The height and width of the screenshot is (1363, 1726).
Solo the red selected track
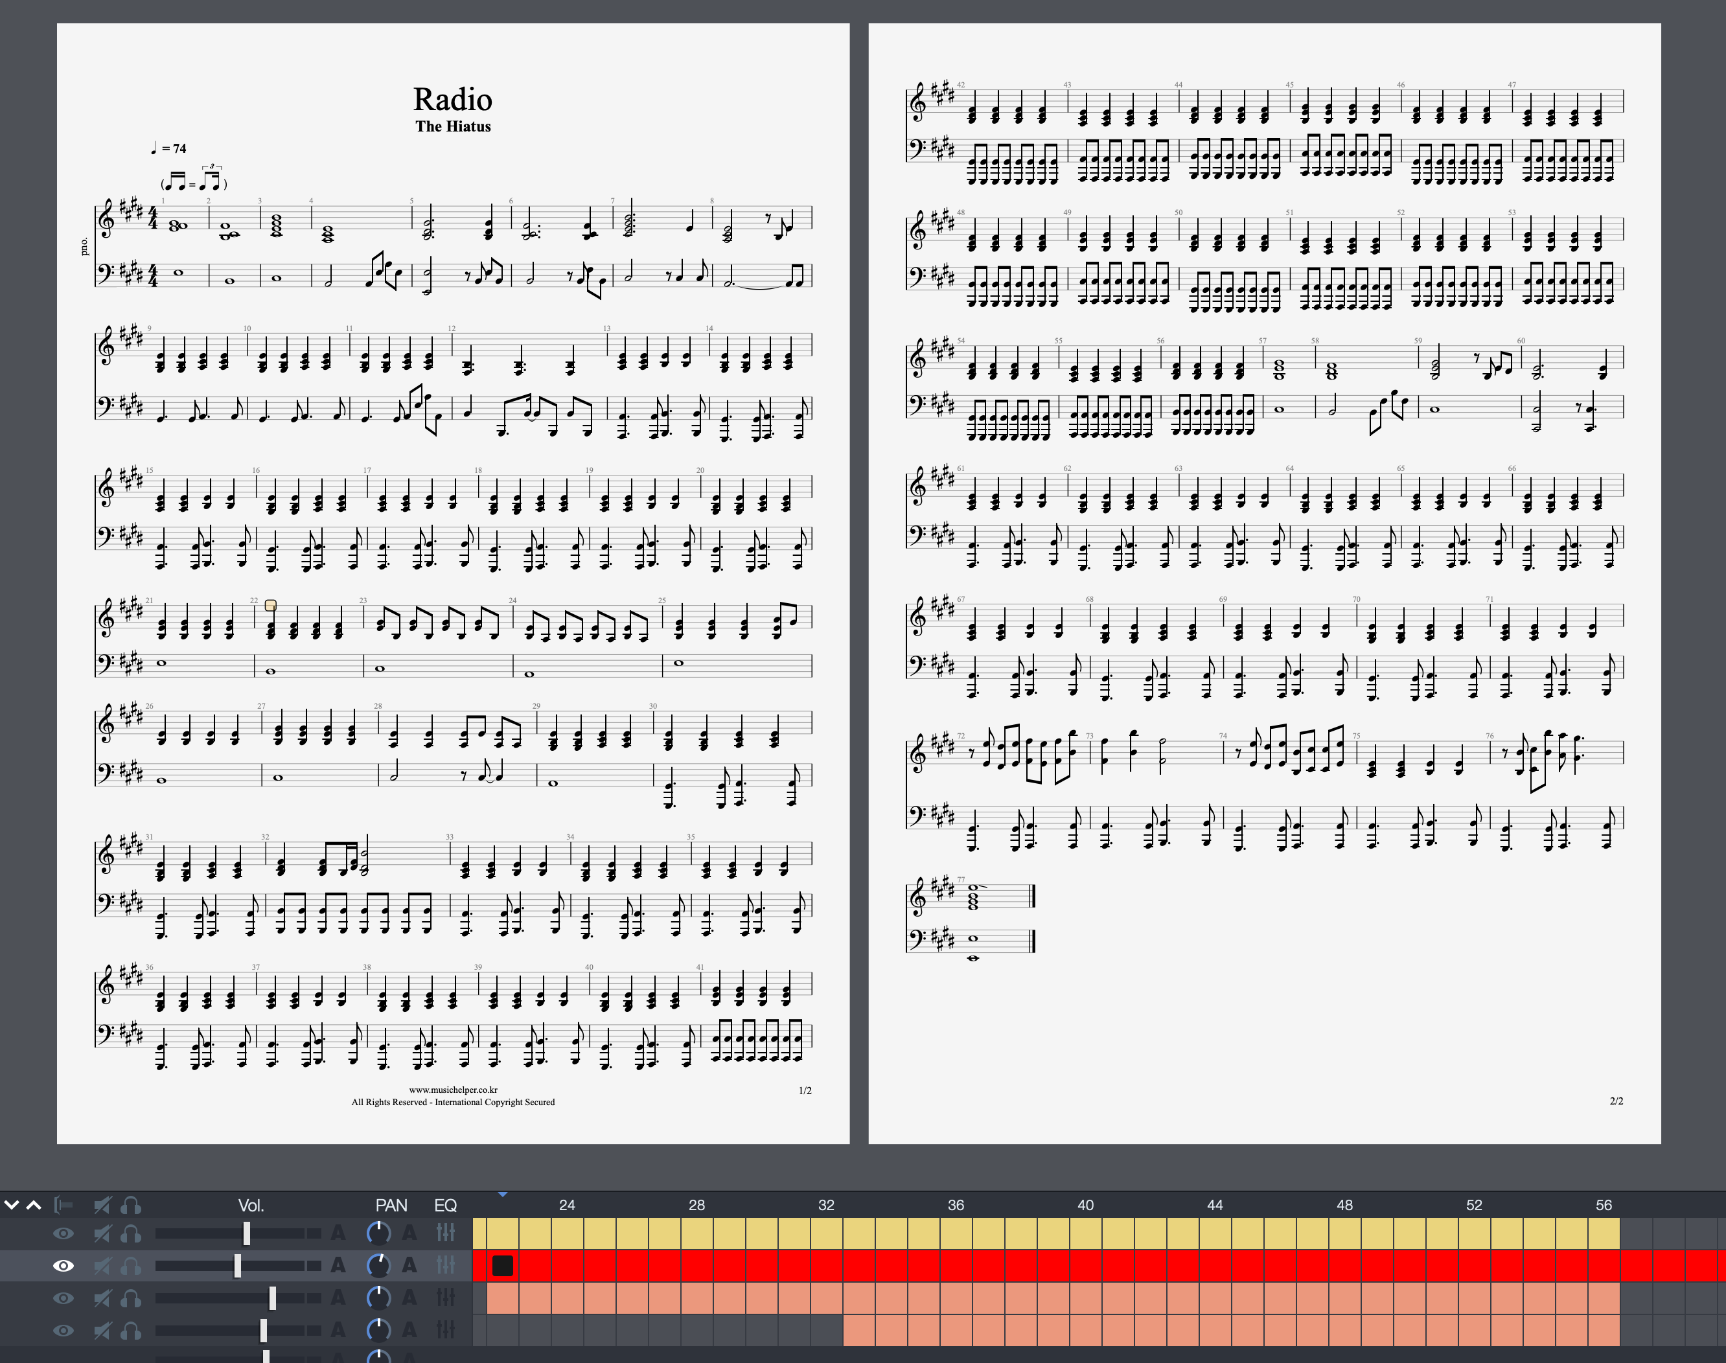point(131,1266)
